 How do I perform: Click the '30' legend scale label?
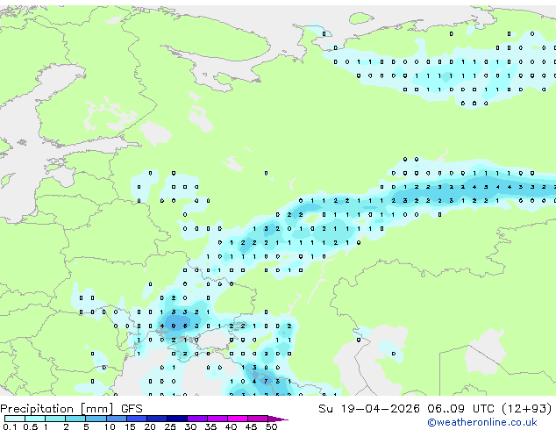[190, 426]
